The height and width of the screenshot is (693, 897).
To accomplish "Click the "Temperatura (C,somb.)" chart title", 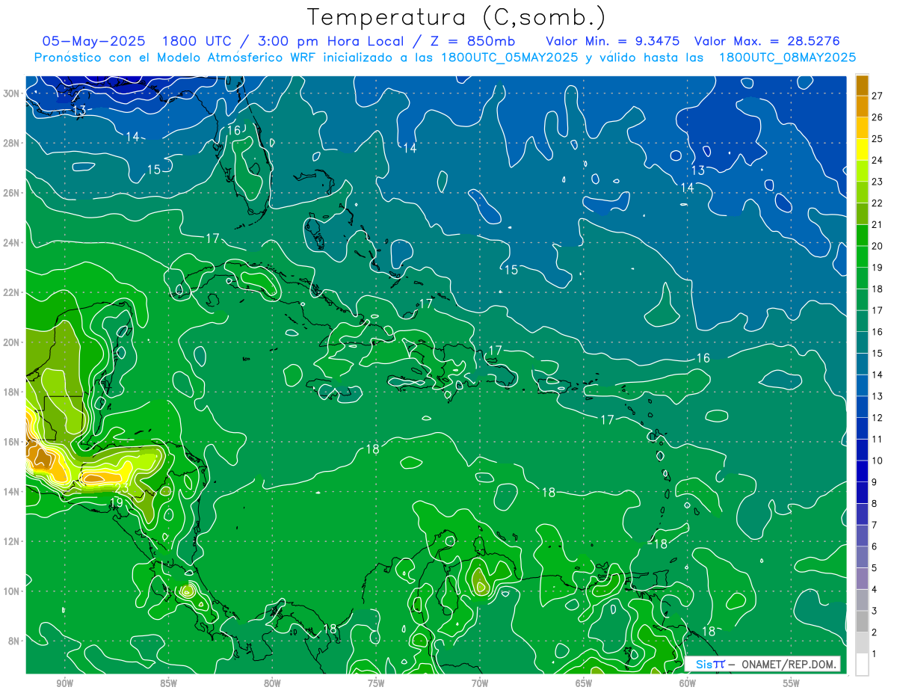I will 456,17.
